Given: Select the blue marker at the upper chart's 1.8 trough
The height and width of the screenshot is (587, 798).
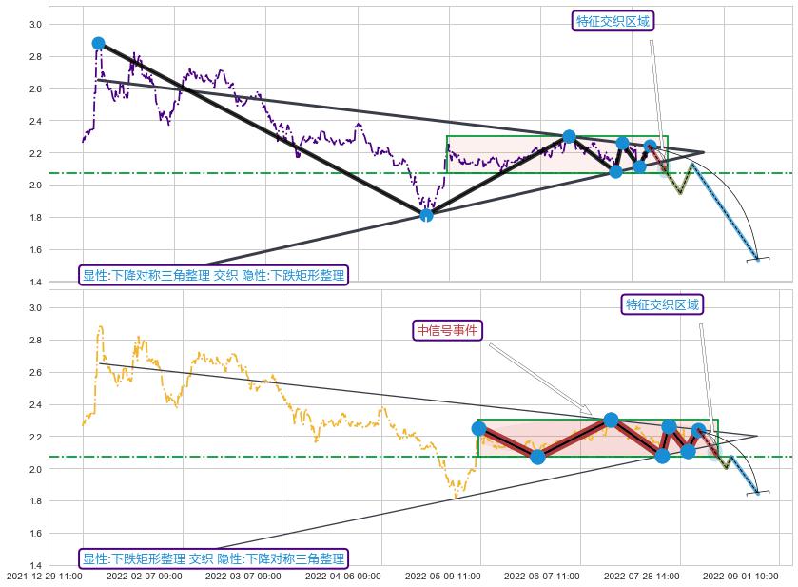Looking at the screenshot, I should [426, 215].
